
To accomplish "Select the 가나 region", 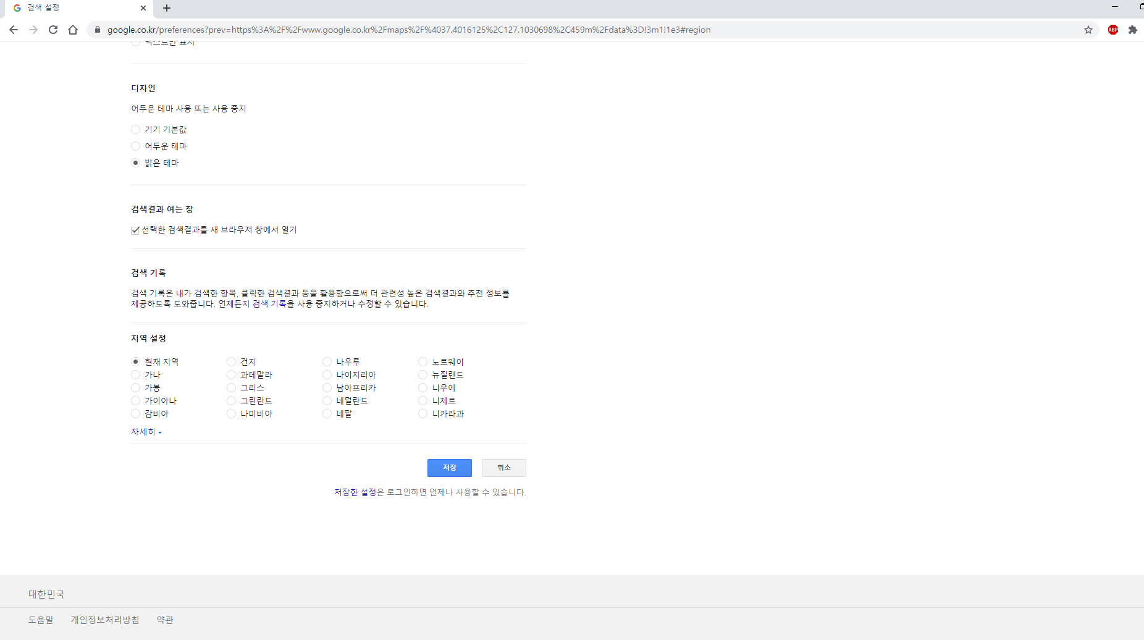I will pos(136,375).
